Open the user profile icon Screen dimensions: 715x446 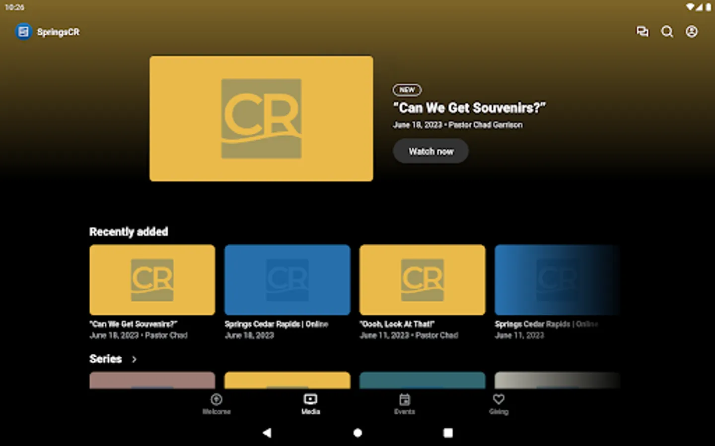coord(692,32)
